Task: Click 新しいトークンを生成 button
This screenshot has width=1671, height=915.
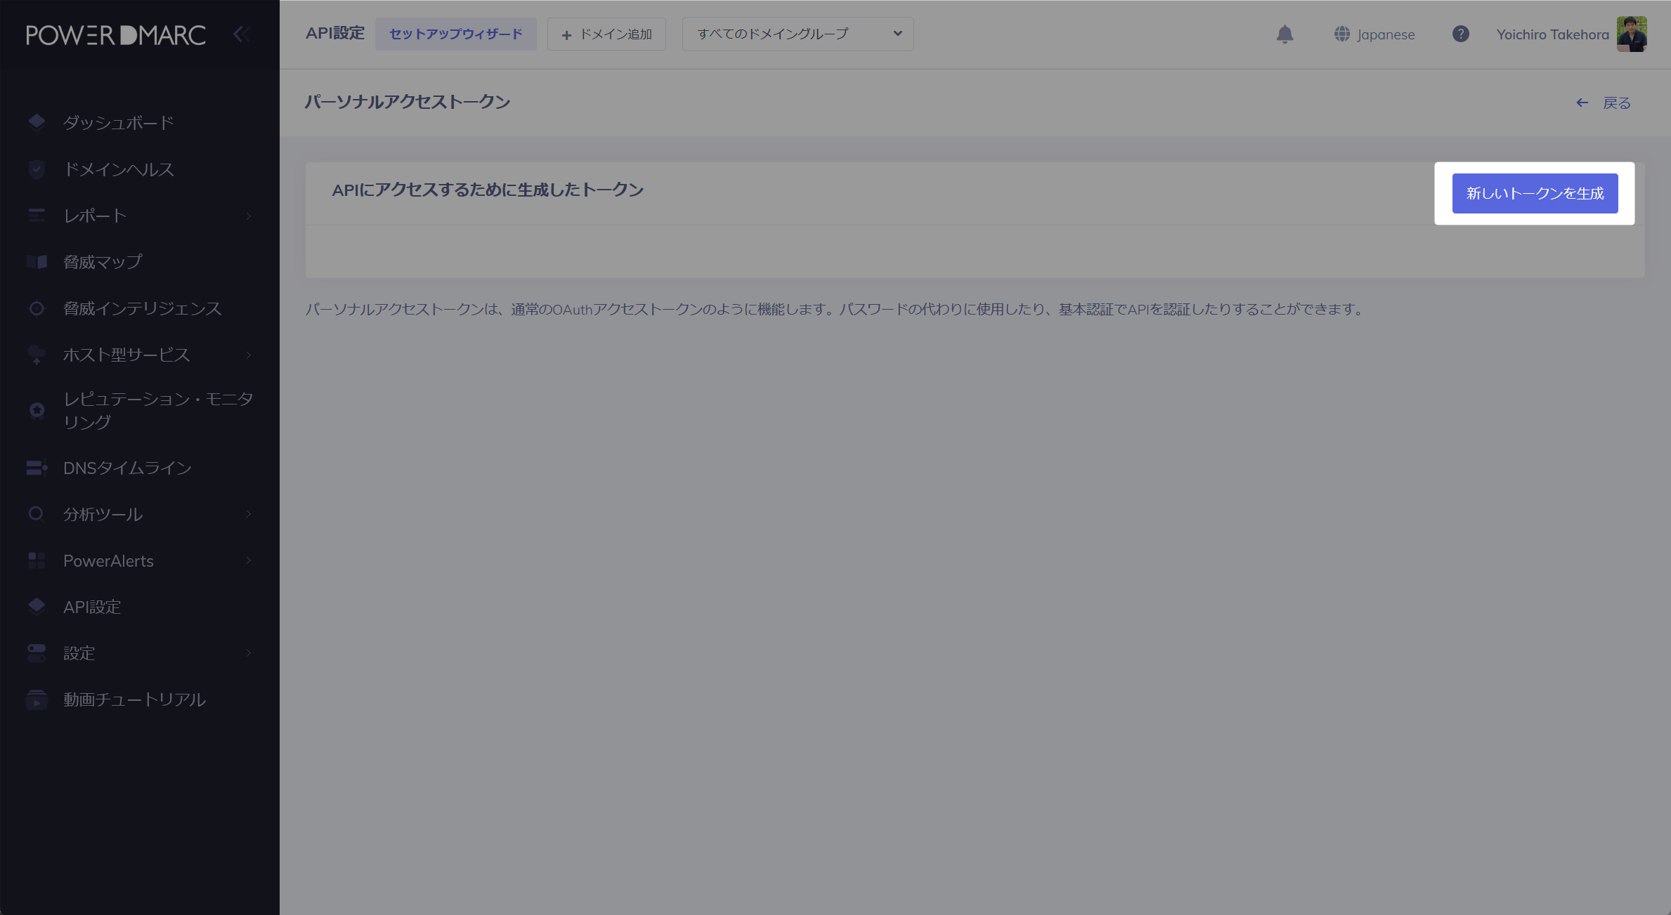Action: click(x=1535, y=193)
